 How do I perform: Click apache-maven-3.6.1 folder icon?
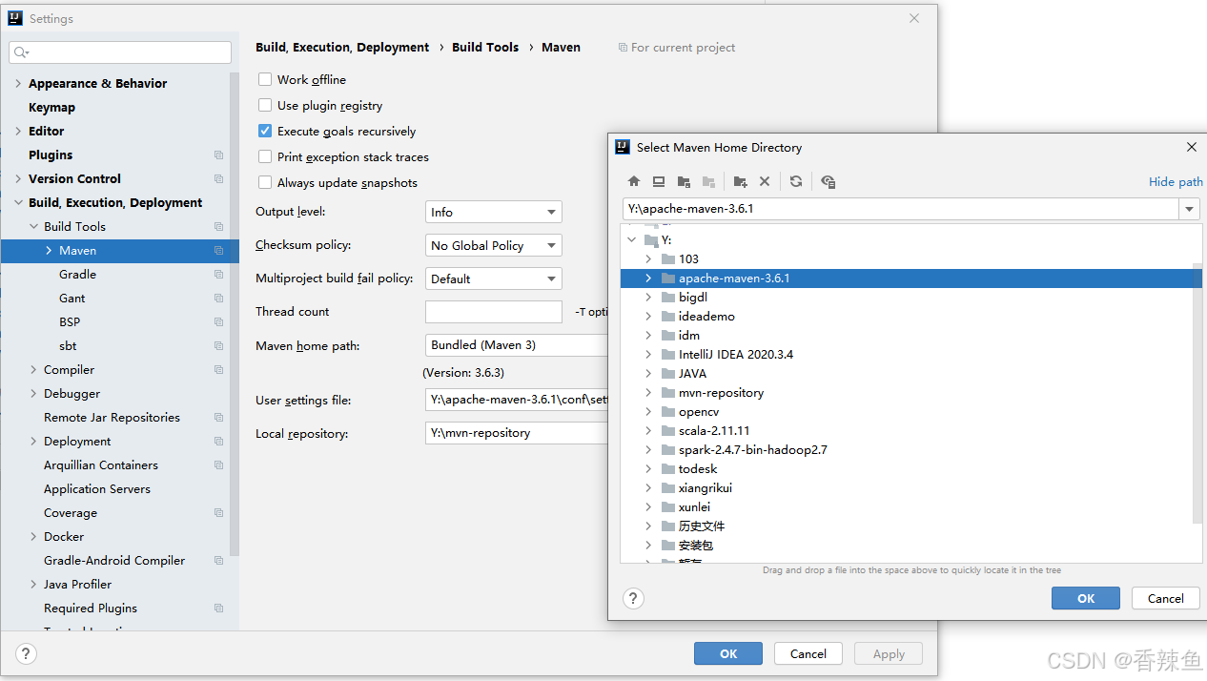(668, 279)
